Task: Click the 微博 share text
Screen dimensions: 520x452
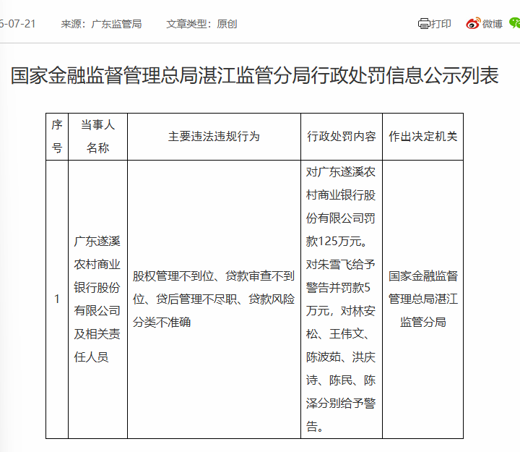Action: pyautogui.click(x=492, y=24)
